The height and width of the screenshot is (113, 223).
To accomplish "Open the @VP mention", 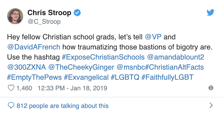I will coord(153,37).
